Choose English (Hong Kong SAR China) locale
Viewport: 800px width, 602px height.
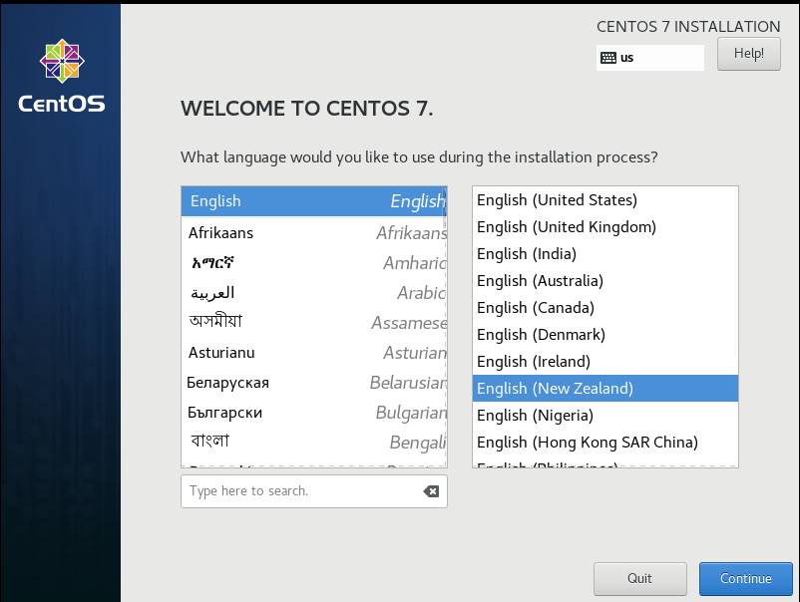(605, 443)
